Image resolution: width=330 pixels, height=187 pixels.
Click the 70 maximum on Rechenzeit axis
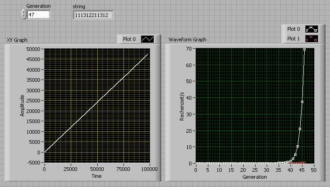189,49
